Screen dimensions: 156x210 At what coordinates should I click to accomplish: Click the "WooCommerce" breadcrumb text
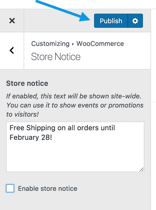point(100,44)
